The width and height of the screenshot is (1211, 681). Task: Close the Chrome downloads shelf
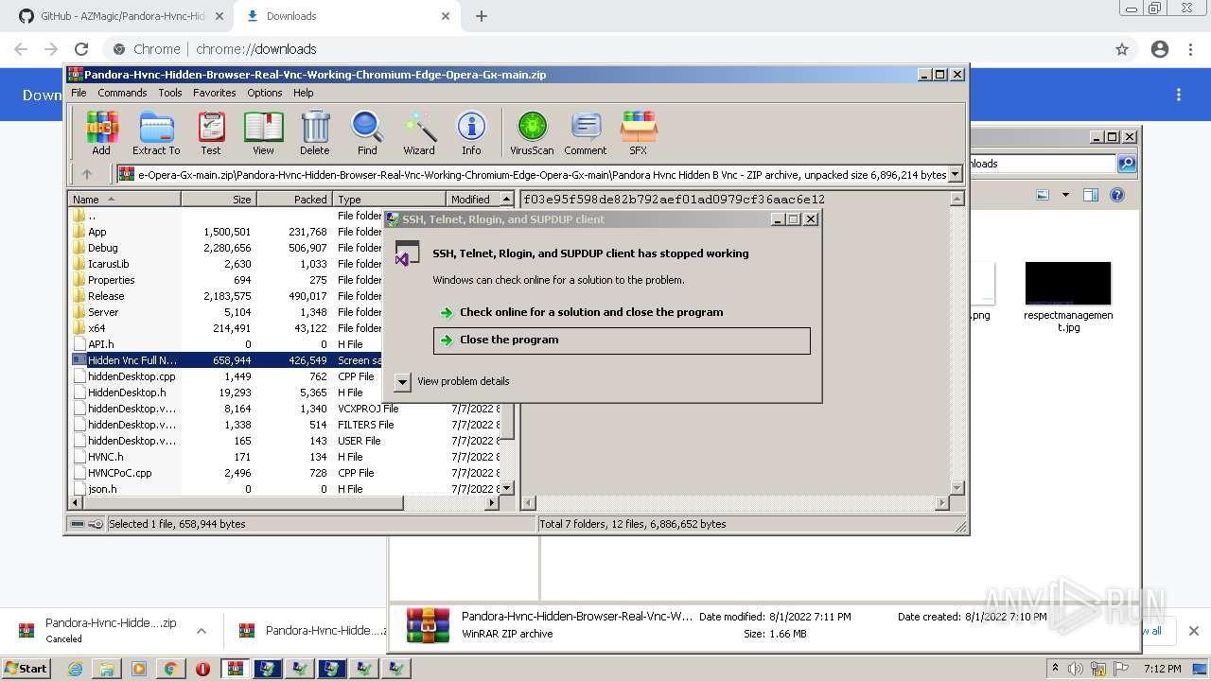point(1193,631)
